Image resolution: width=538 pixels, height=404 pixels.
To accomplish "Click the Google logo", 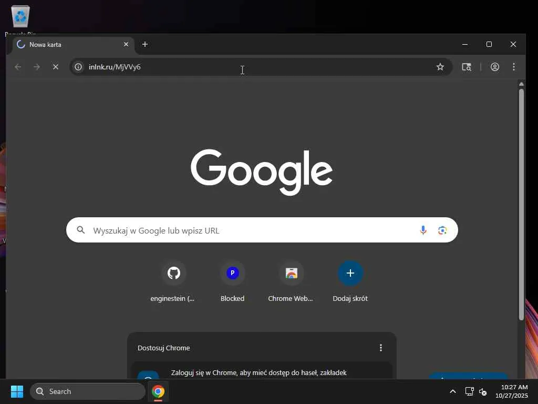I will click(x=262, y=172).
